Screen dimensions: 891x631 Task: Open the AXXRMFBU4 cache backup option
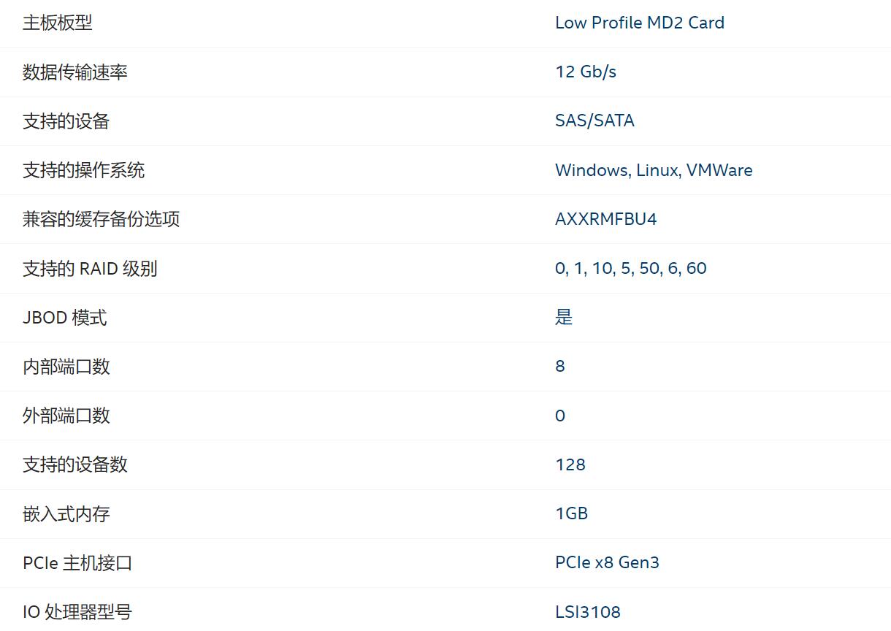point(605,219)
